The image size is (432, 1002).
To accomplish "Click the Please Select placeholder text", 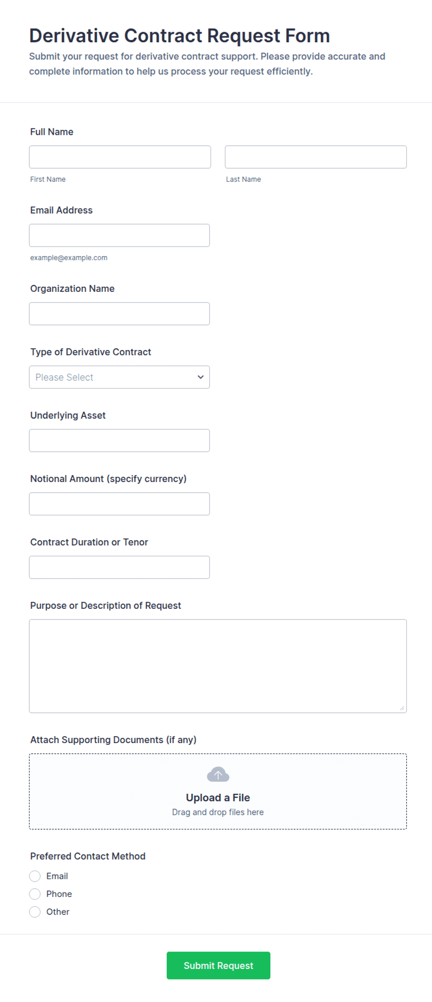I will point(64,377).
